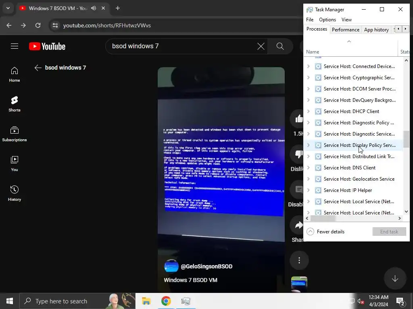This screenshot has height=309, width=413.
Task: Expand Service Host: DHCP Client row
Action: click(x=309, y=111)
